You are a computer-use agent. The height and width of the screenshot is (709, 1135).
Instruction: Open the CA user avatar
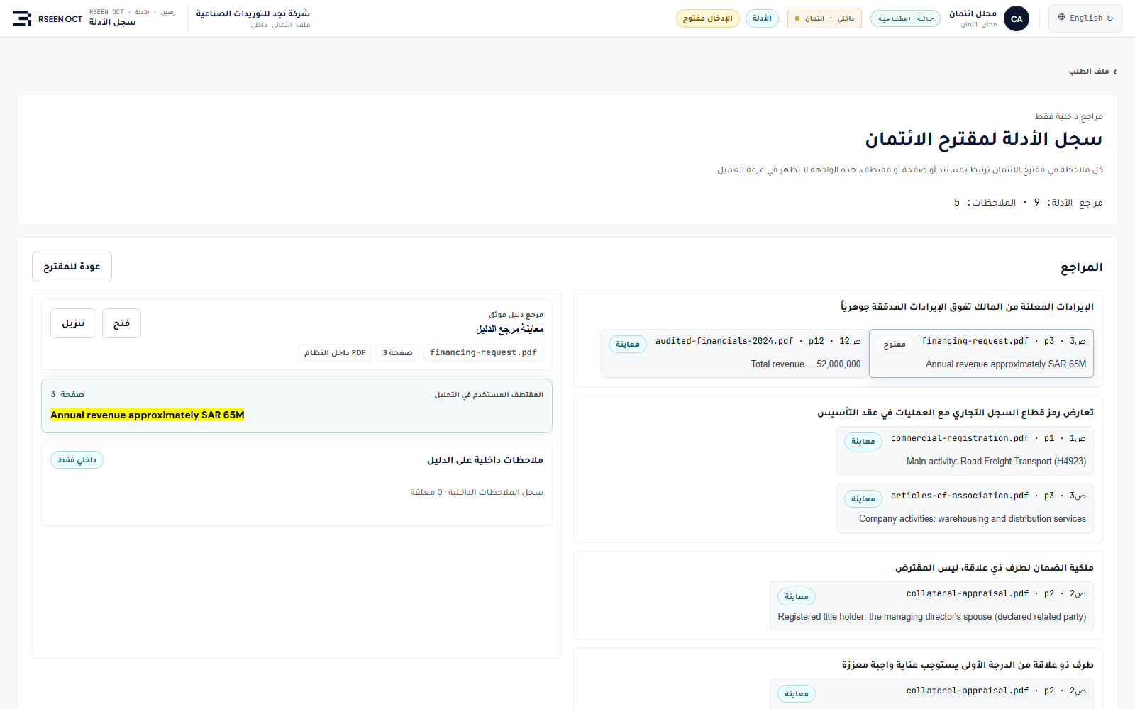coord(1017,18)
